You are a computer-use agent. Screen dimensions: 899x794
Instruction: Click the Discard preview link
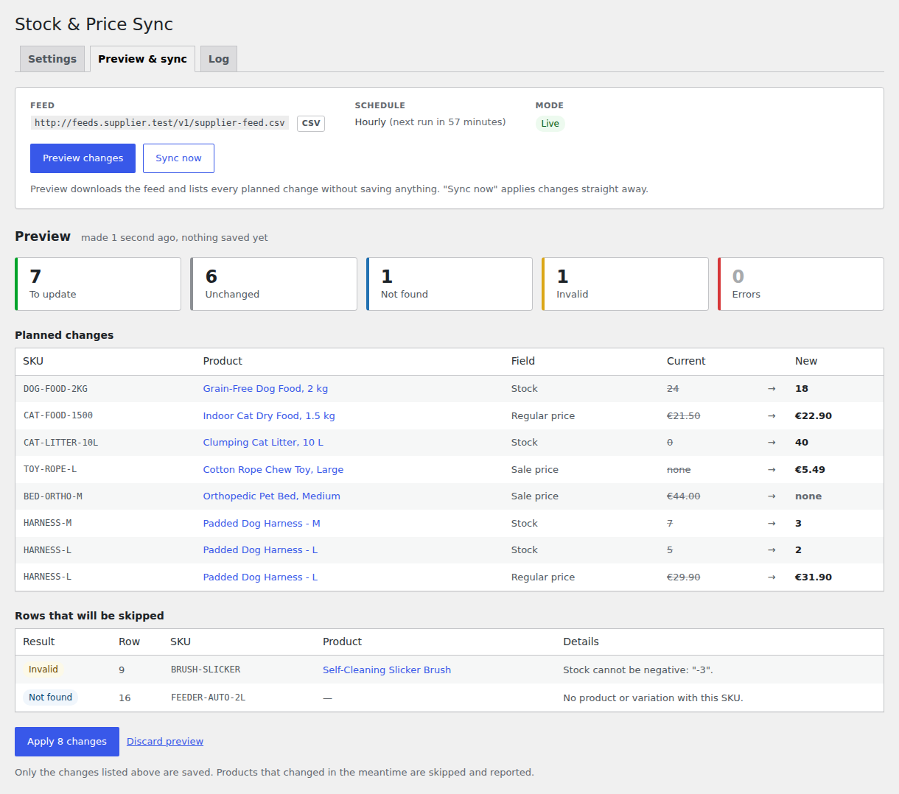point(165,742)
